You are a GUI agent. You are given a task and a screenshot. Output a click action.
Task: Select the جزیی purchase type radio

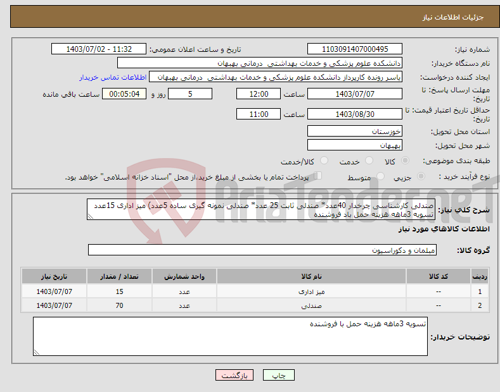coord(421,176)
